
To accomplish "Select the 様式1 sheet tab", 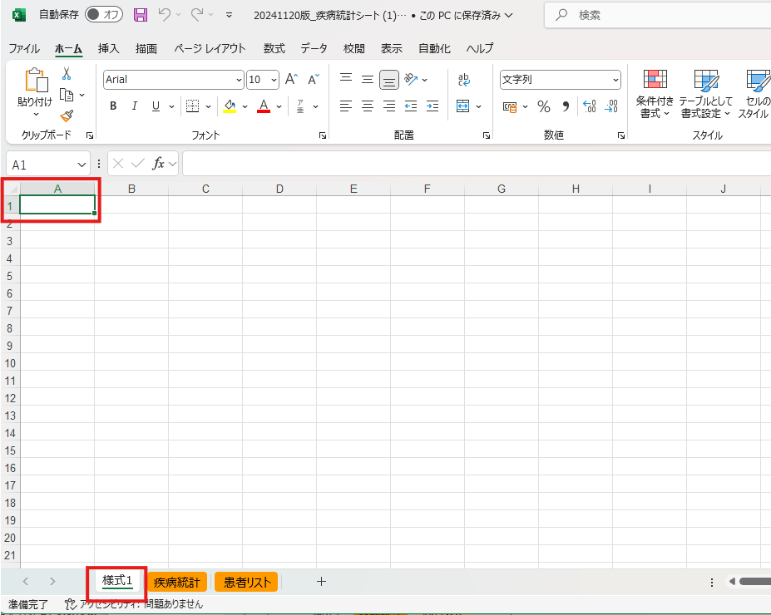I will coord(117,581).
